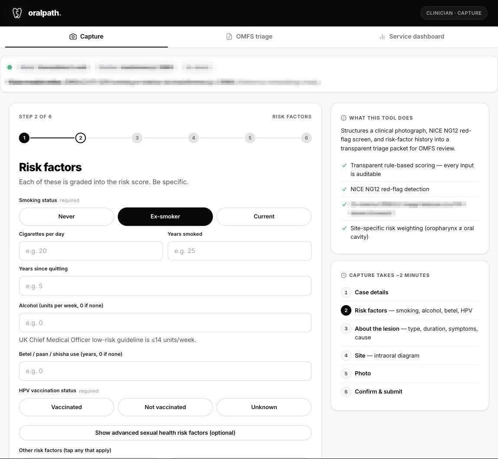Click Photo step in sidebar list
This screenshot has width=498, height=459.
pyautogui.click(x=410, y=374)
